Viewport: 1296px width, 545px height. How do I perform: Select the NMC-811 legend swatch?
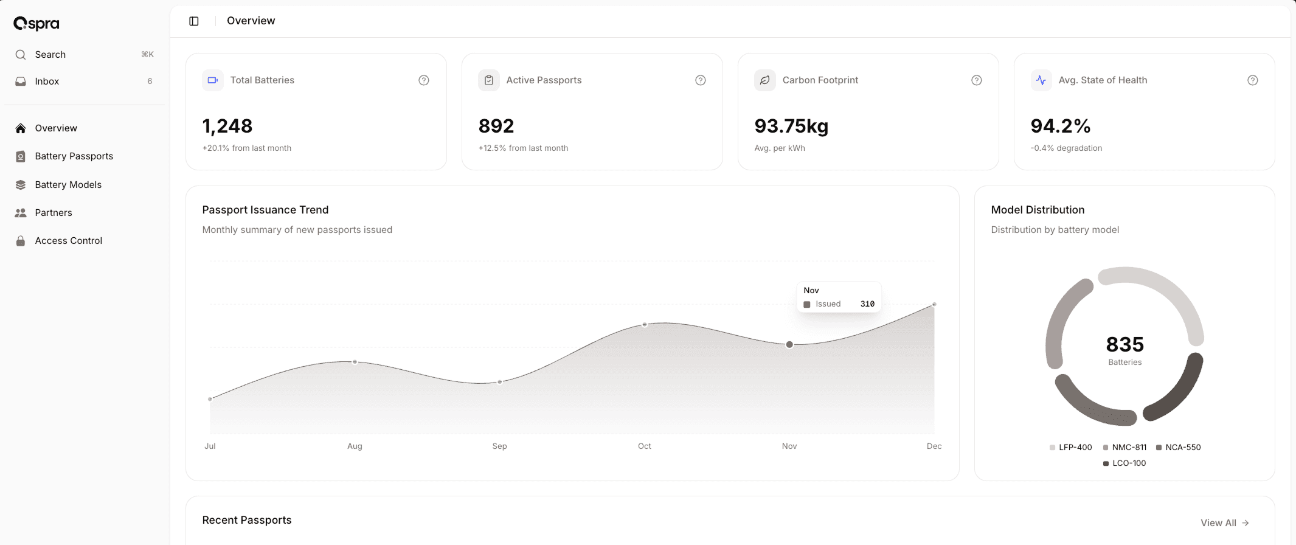1106,448
